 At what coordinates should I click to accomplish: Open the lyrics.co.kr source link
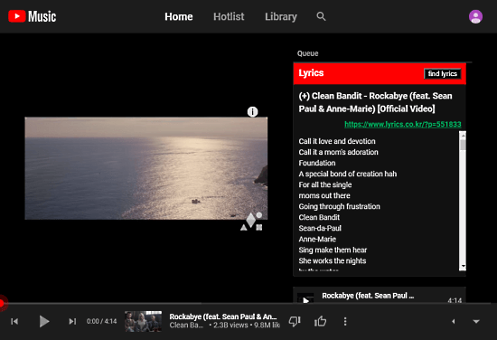tap(402, 124)
